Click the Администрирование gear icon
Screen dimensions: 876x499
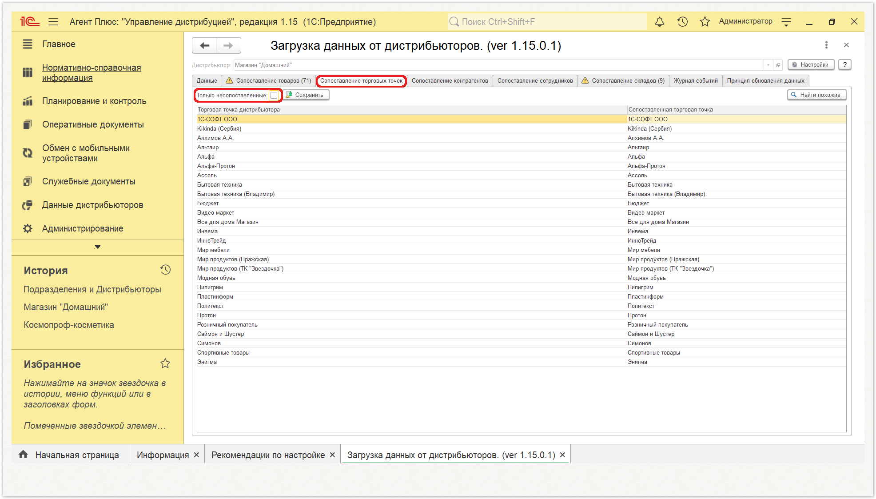pyautogui.click(x=28, y=228)
